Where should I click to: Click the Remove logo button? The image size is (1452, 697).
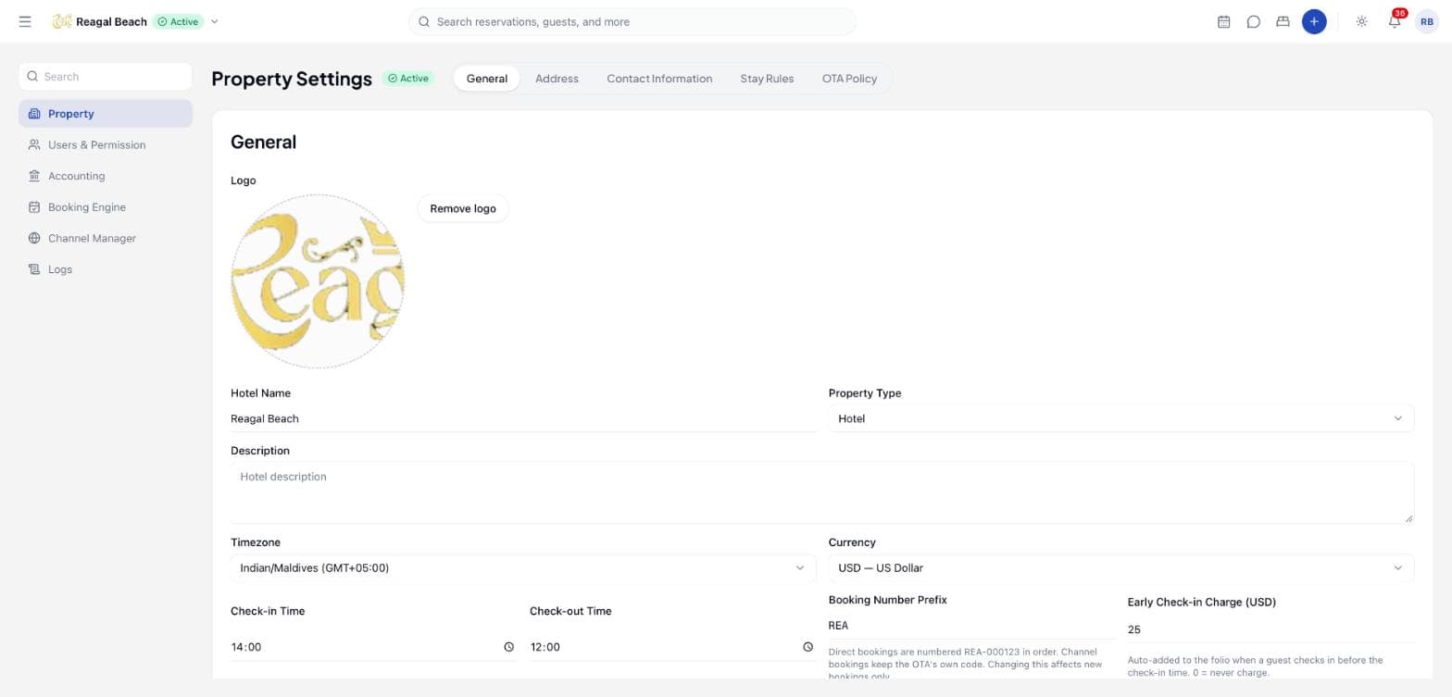[x=463, y=208]
